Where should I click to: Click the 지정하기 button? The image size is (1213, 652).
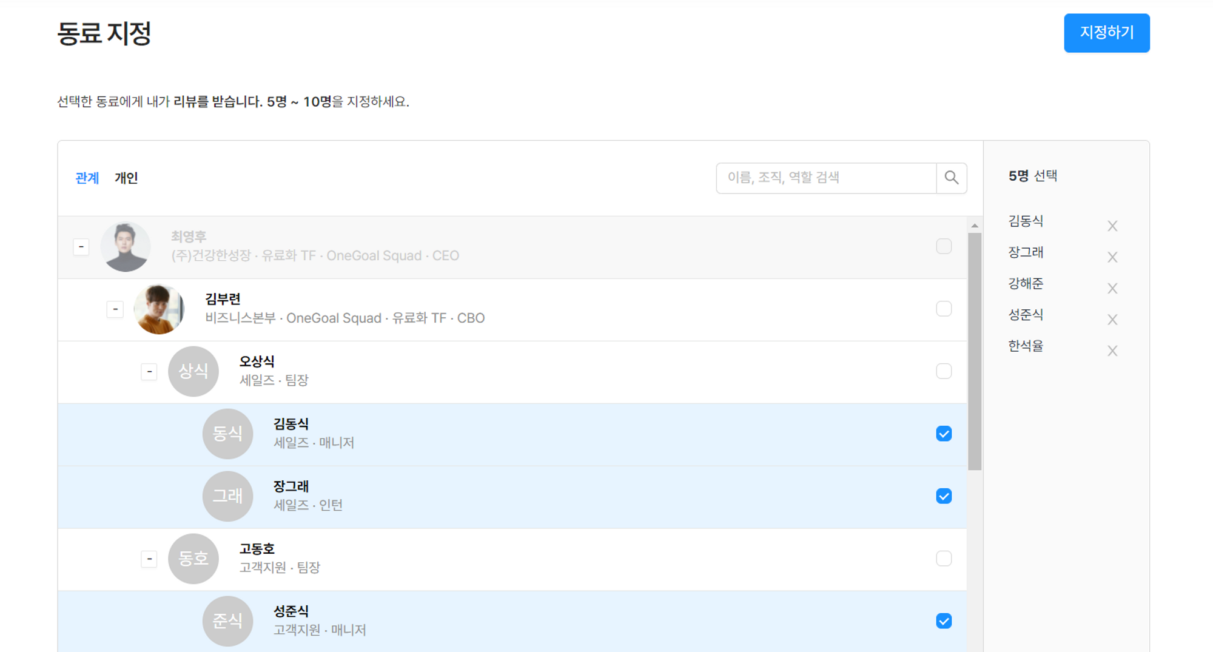1106,33
